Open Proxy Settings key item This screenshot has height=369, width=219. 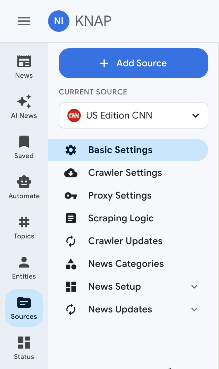point(120,196)
